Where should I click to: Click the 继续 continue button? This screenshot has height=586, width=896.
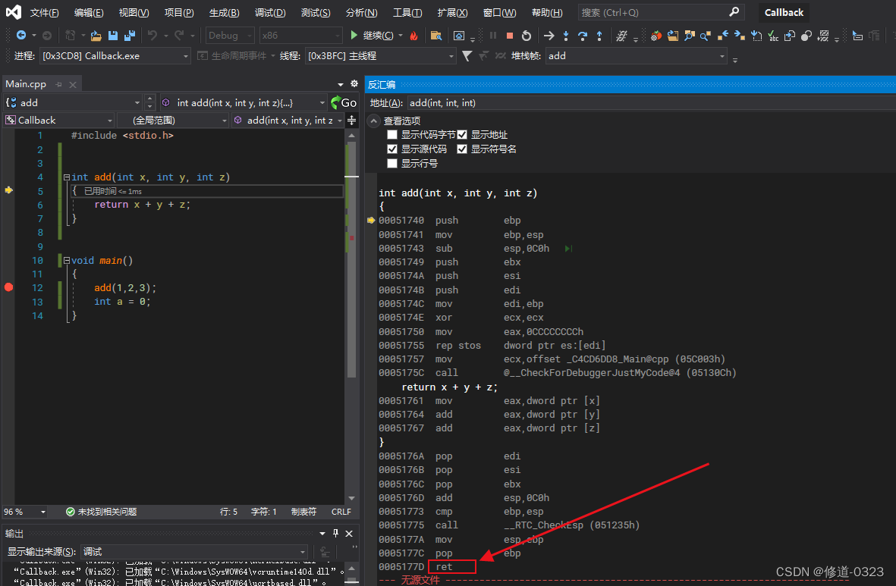pyautogui.click(x=371, y=35)
